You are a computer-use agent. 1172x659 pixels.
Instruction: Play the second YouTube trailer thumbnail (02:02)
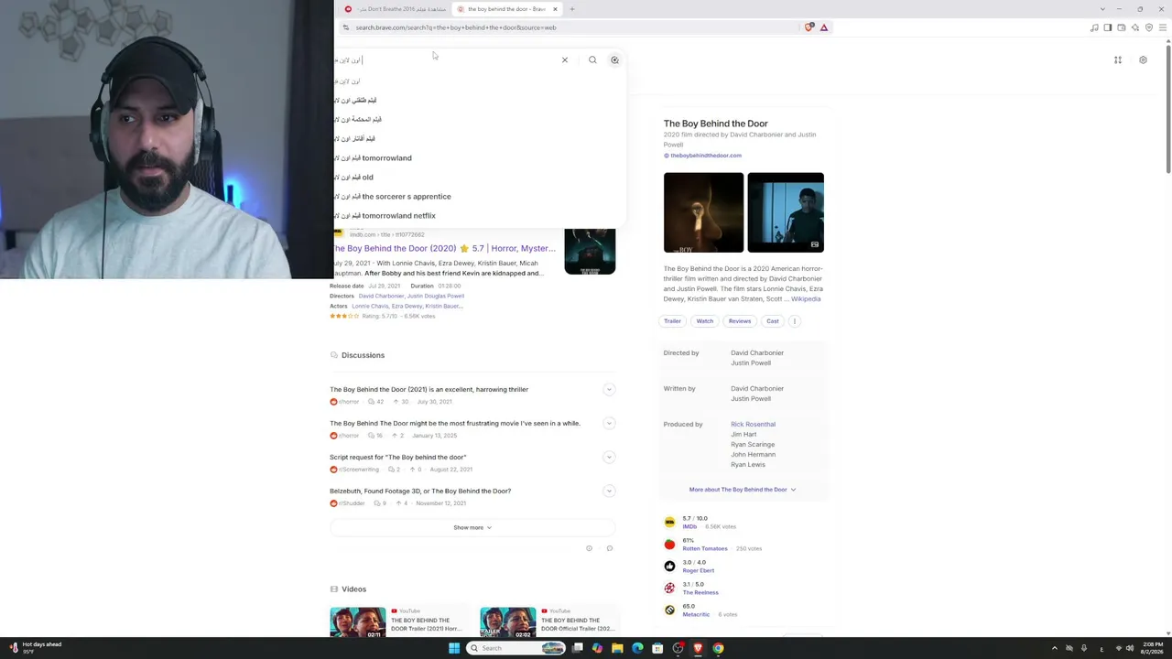pyautogui.click(x=508, y=622)
